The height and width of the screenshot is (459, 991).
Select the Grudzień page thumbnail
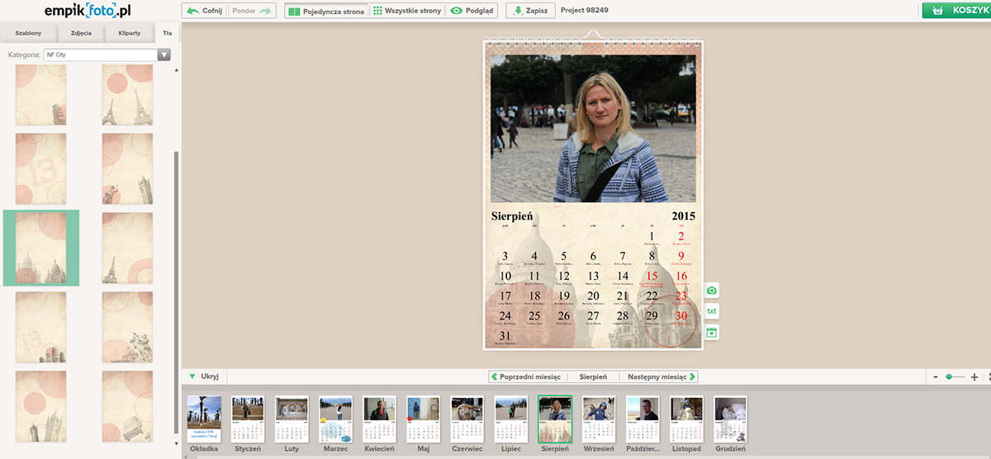[x=731, y=419]
